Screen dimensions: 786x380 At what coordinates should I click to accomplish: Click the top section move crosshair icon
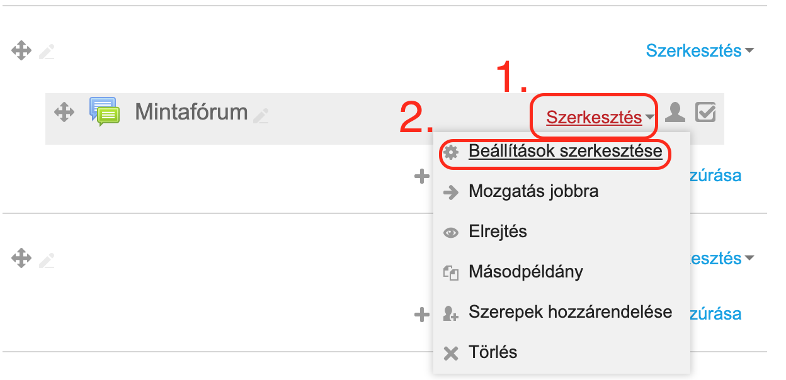[21, 50]
